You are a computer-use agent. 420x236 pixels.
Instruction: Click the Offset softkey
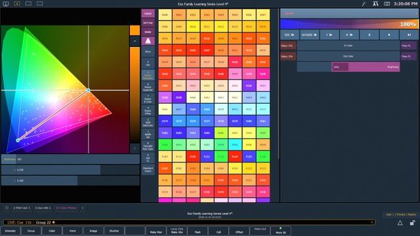click(x=239, y=231)
